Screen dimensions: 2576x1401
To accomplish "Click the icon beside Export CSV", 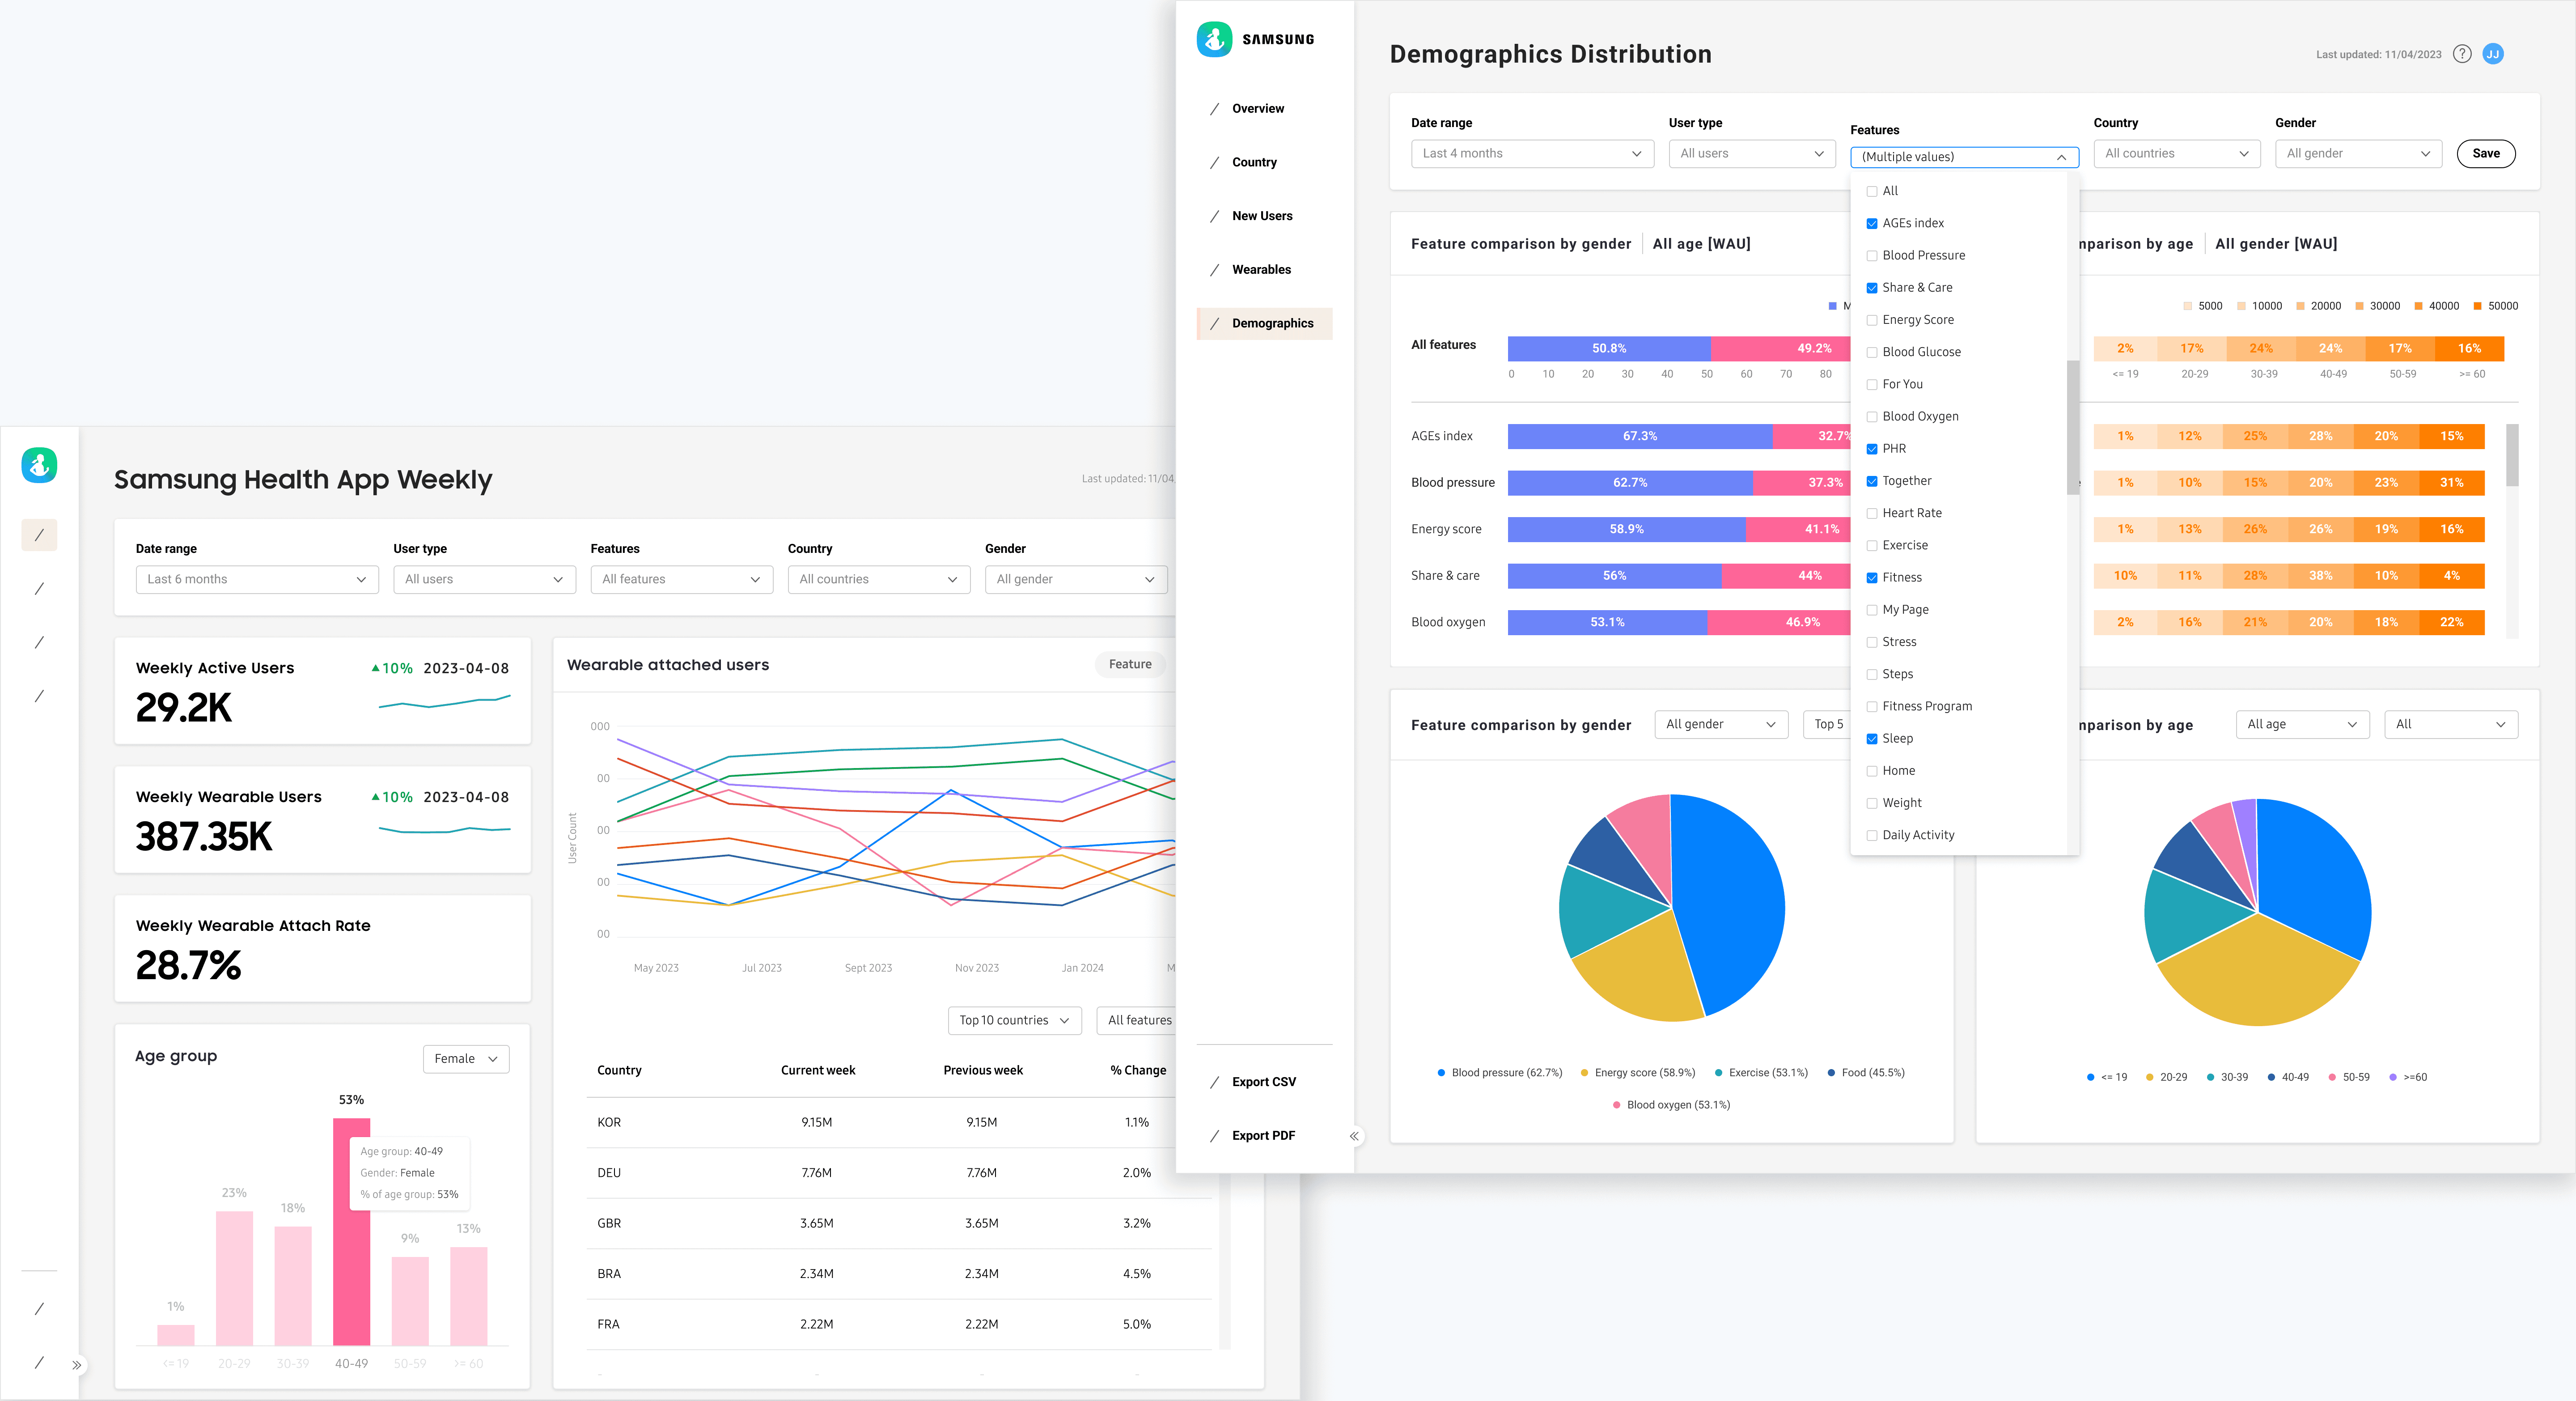I will click(x=1214, y=1082).
